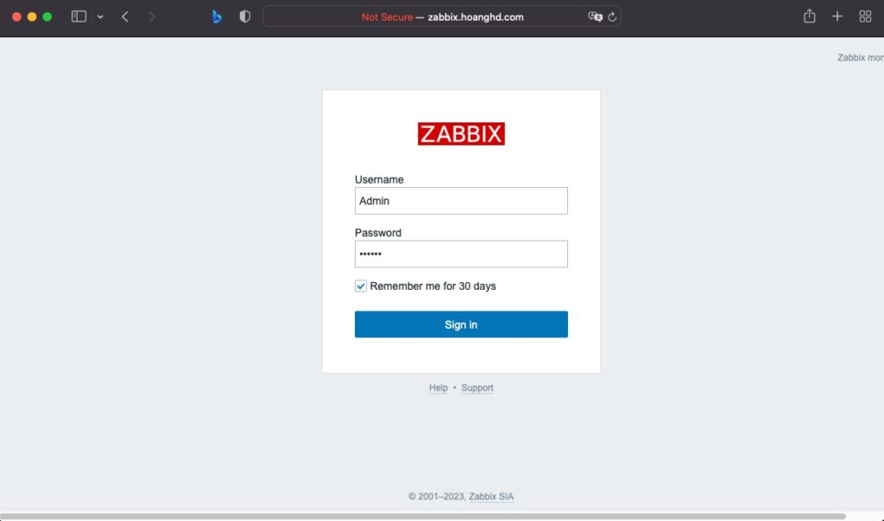Open the Share icon in the toolbar

tap(810, 16)
